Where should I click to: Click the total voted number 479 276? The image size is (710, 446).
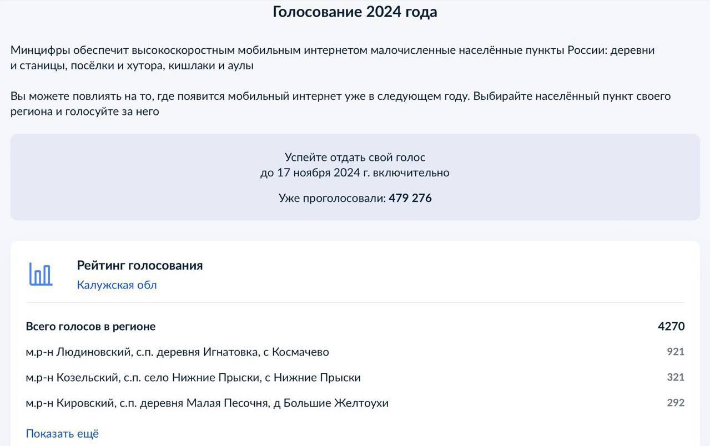coord(410,198)
